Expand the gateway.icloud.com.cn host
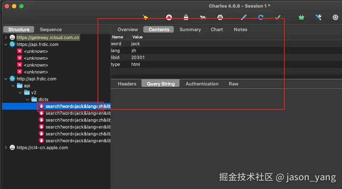This screenshot has width=342, height=189. [x=6, y=37]
